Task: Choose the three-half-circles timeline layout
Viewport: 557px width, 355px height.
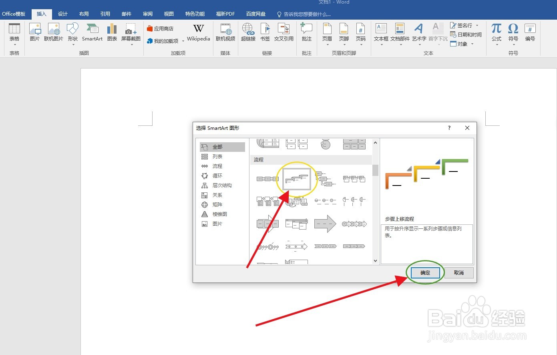Action: (x=354, y=201)
